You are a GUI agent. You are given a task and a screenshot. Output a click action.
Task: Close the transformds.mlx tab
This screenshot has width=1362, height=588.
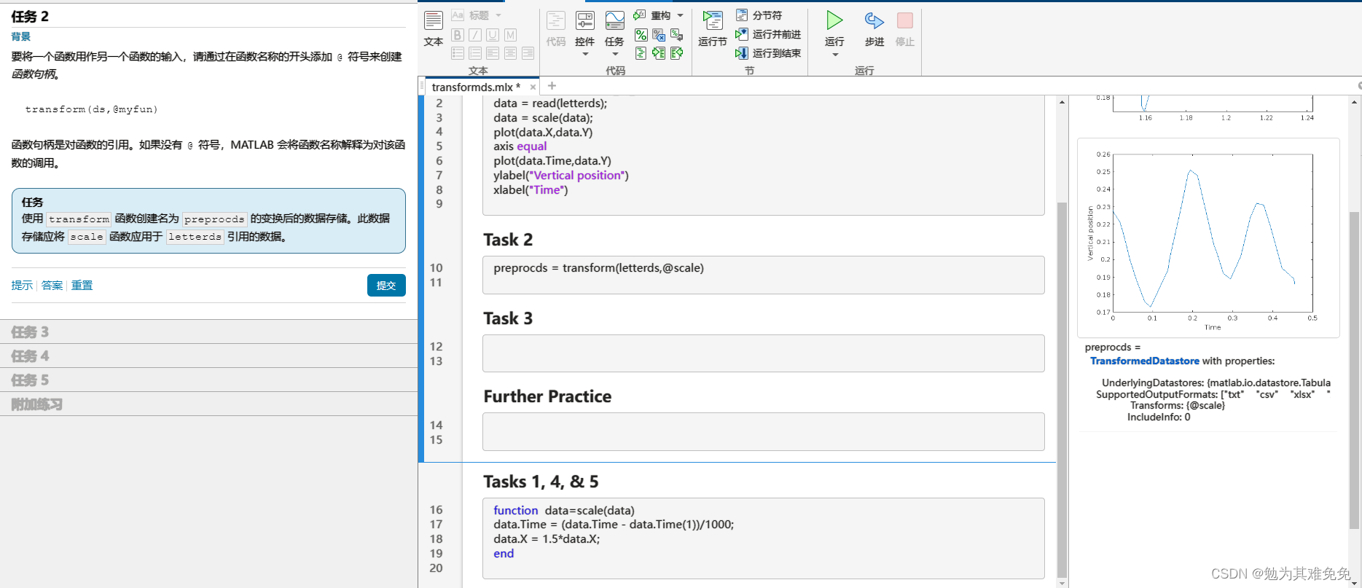tap(533, 87)
